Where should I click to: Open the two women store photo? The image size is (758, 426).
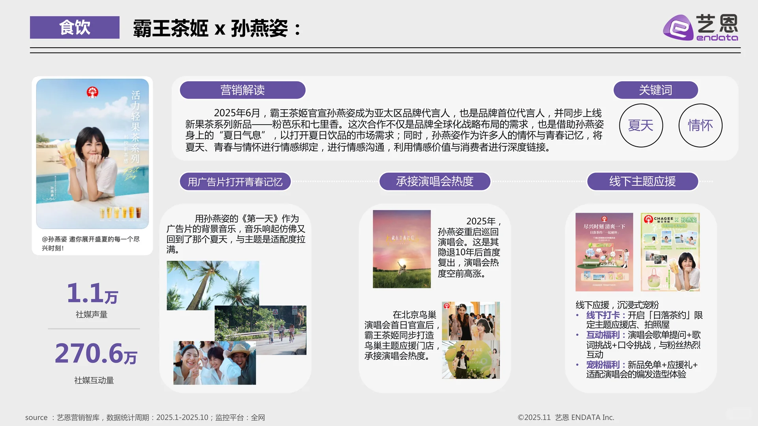471,321
